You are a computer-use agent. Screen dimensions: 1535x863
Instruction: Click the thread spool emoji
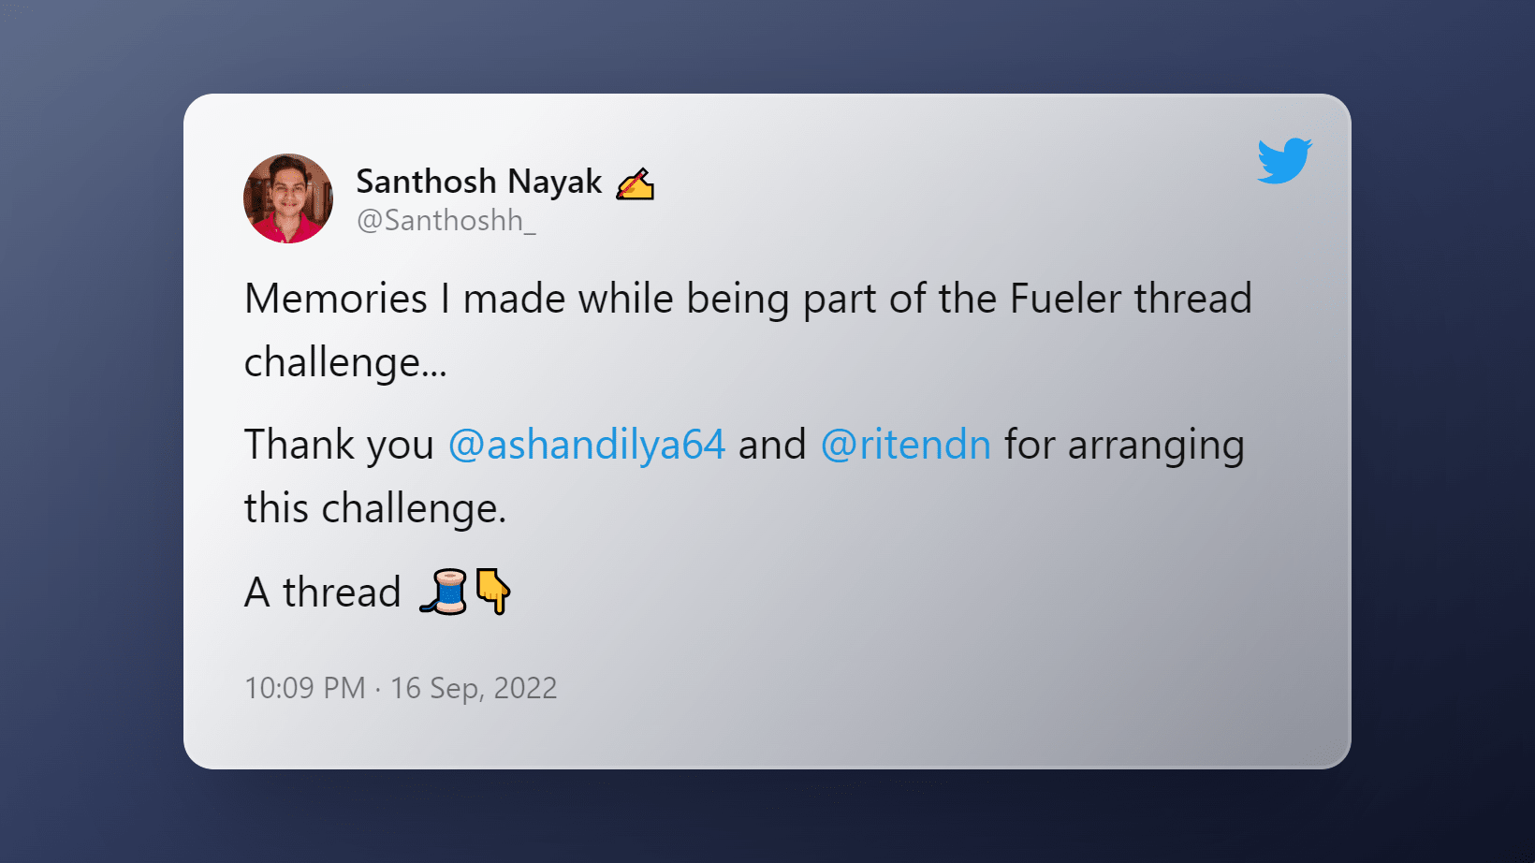[444, 592]
